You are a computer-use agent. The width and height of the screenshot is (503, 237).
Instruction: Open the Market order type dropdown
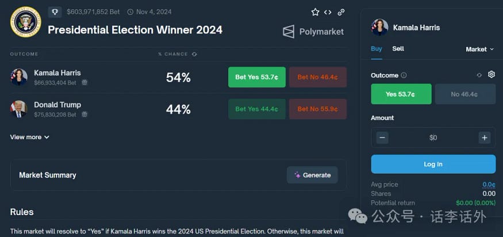click(479, 49)
